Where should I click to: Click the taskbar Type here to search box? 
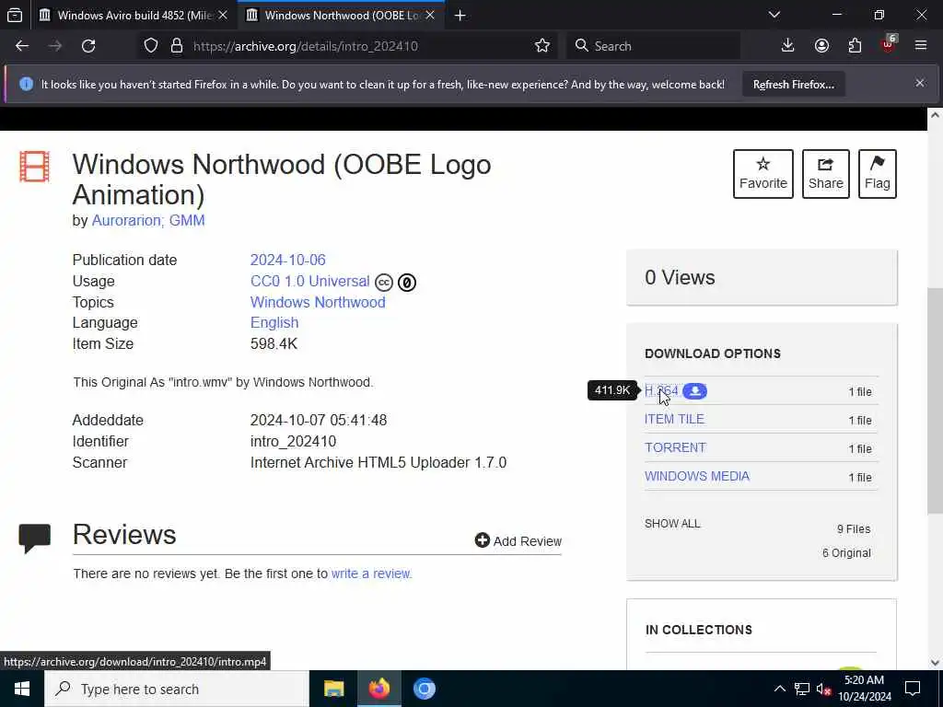pos(177,689)
